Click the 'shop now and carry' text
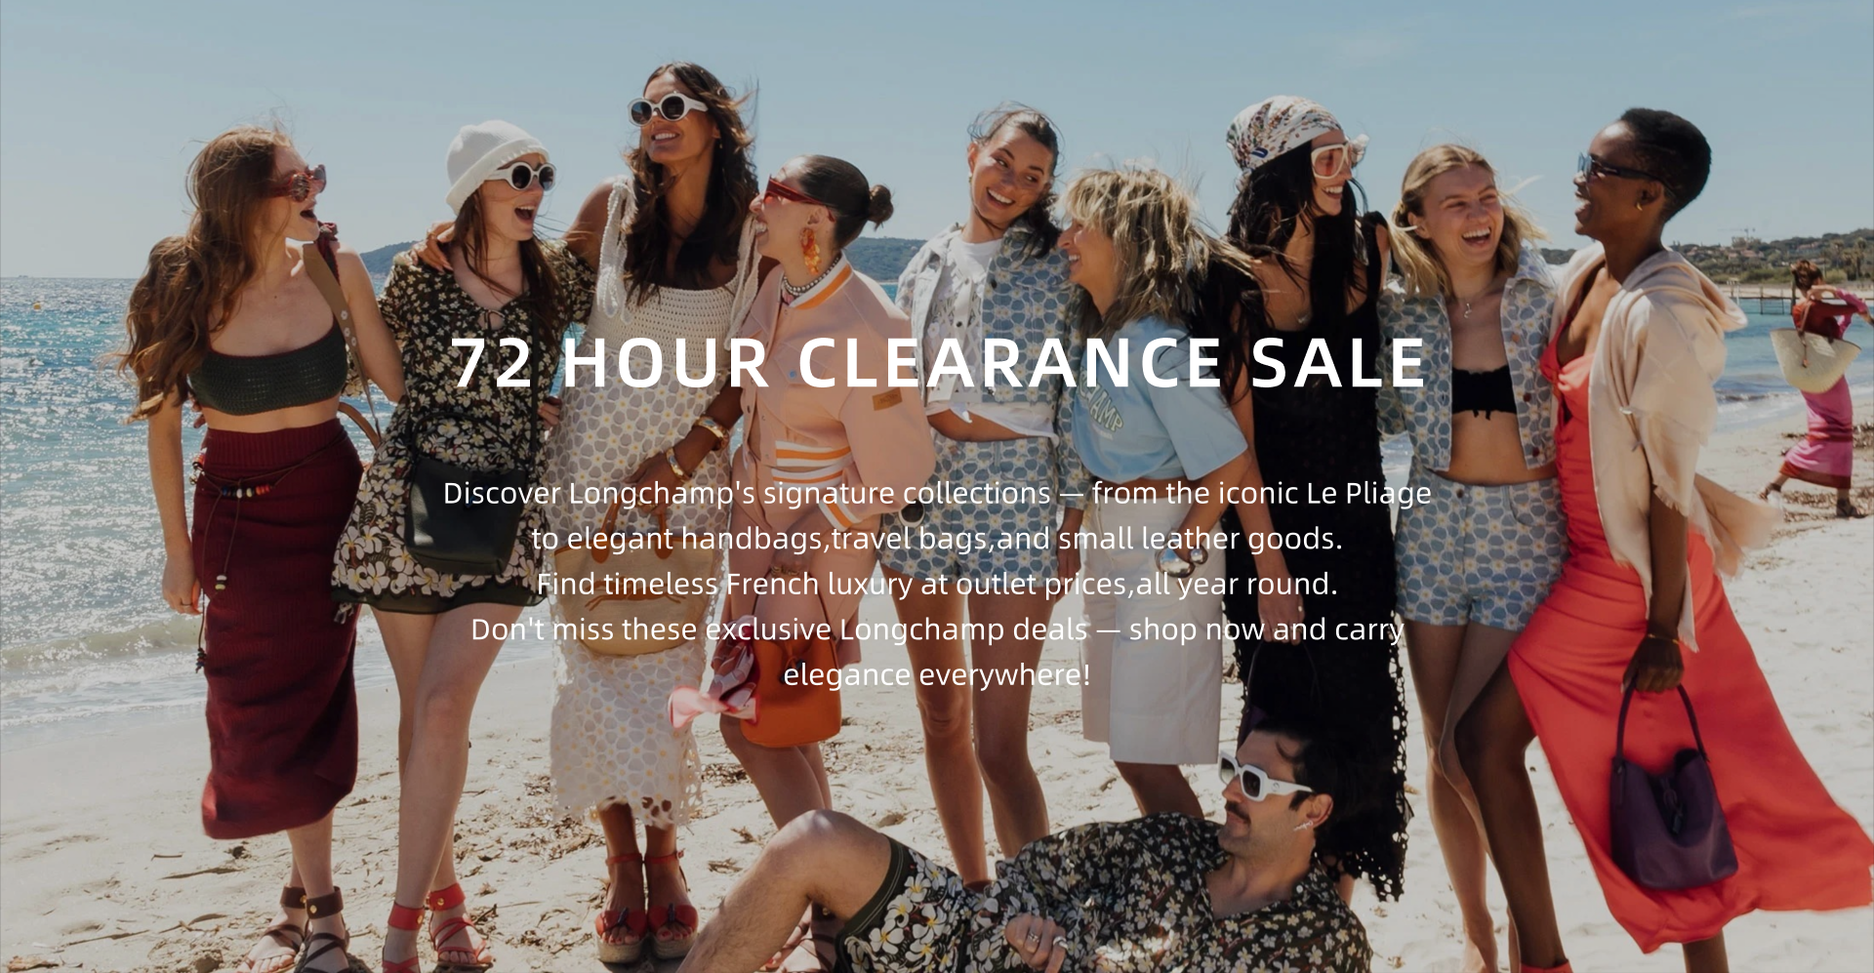This screenshot has width=1874, height=973. pyautogui.click(x=1266, y=629)
